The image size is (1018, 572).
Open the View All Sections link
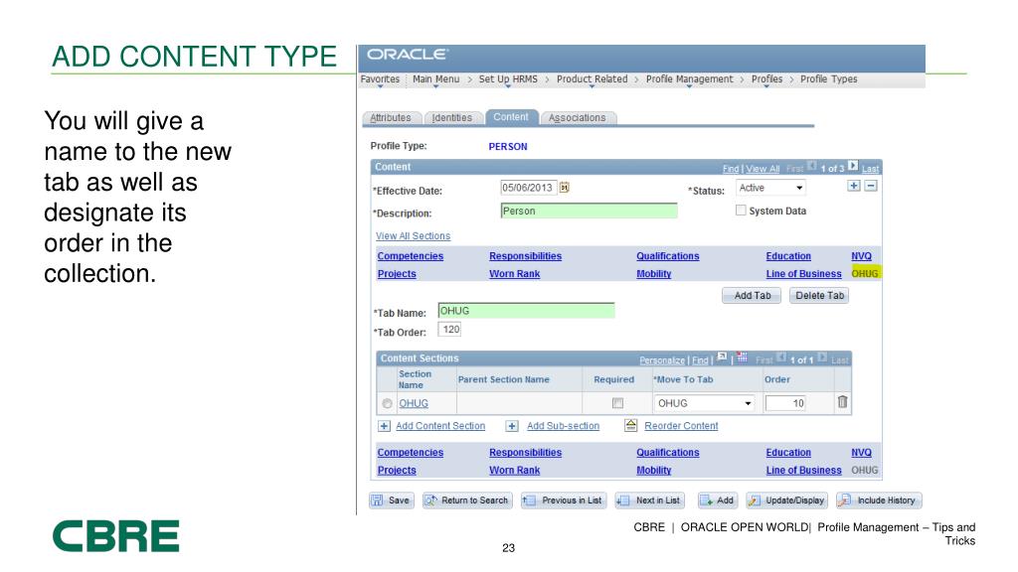[413, 236]
